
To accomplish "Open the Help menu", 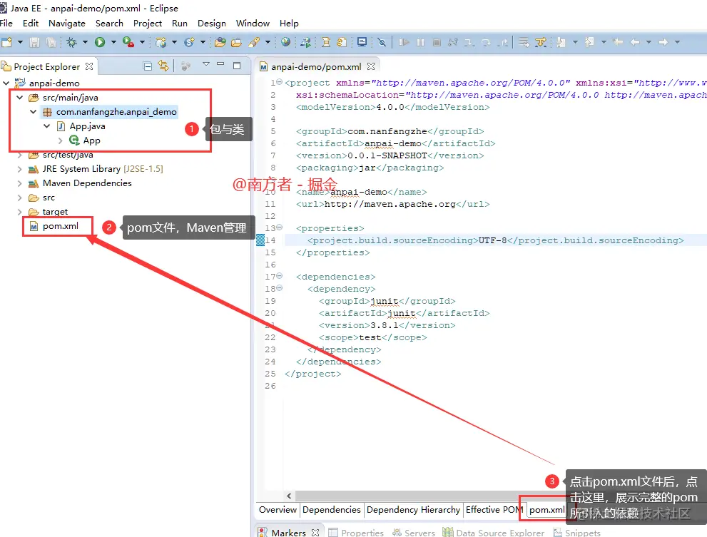I will [289, 24].
